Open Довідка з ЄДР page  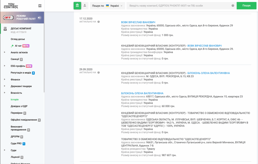19,106
